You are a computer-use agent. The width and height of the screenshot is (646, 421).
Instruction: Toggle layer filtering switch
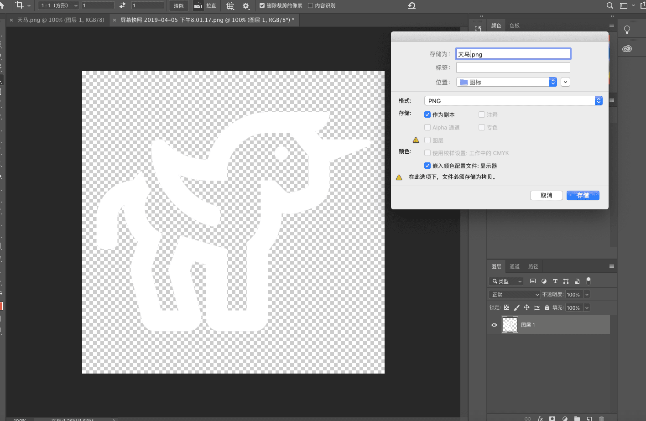click(x=589, y=281)
